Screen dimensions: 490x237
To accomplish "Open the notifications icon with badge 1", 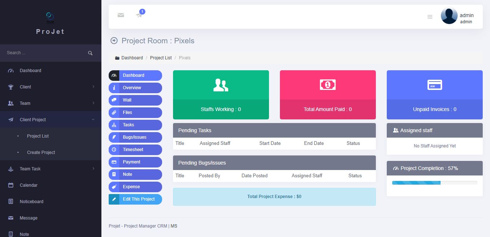I will point(139,15).
